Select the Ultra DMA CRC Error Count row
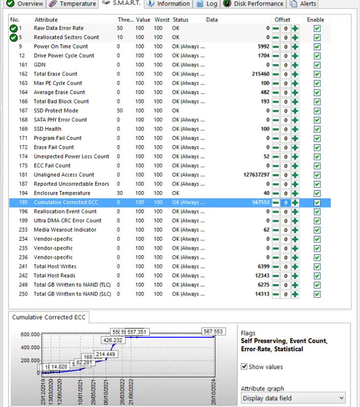The image size is (360, 407). tap(170, 221)
